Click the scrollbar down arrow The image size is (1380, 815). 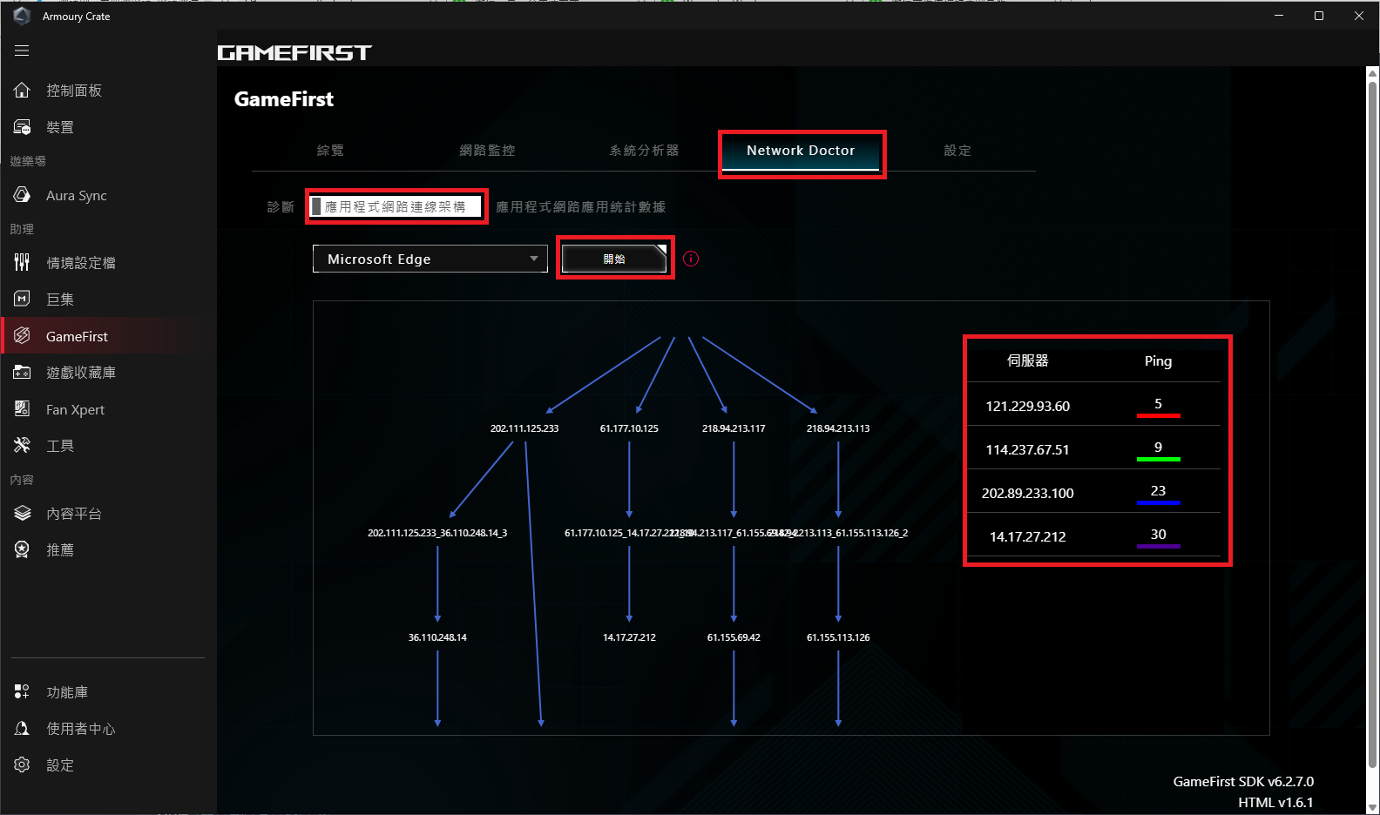(x=1373, y=807)
